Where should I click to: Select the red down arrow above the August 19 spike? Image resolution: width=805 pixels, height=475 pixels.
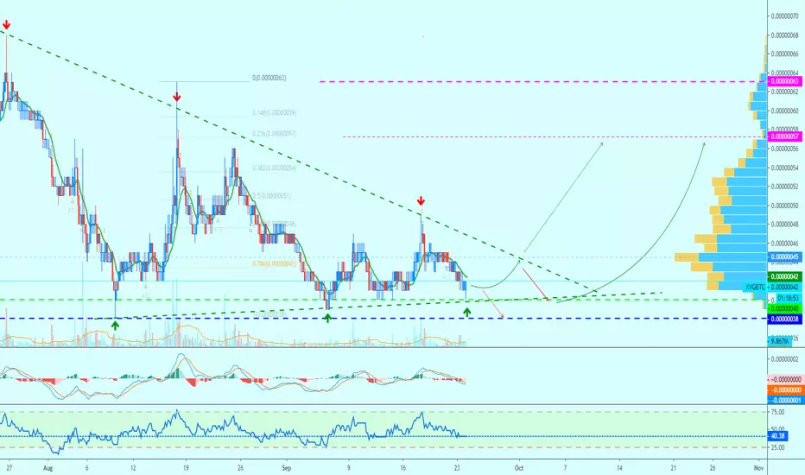(x=176, y=97)
